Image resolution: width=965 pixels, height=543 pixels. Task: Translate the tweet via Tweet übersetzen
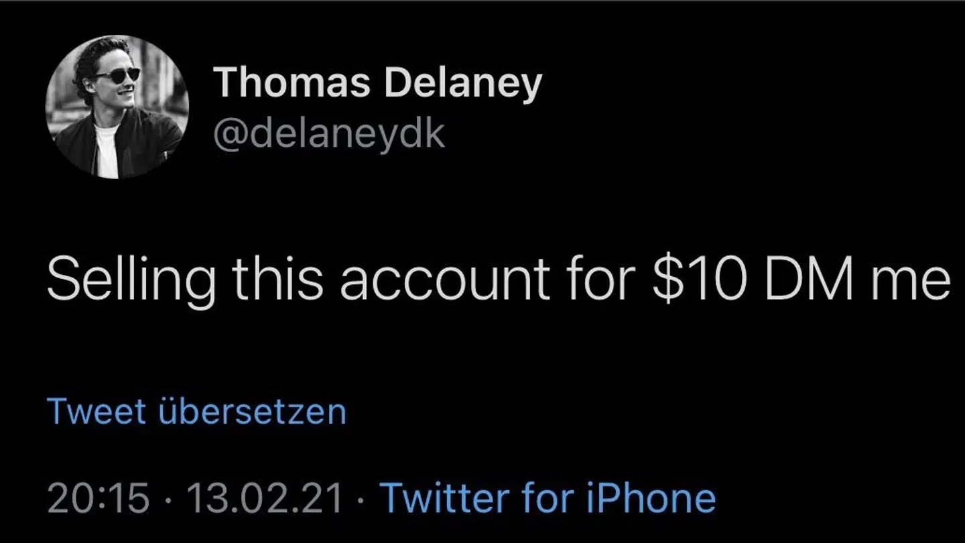click(x=197, y=411)
